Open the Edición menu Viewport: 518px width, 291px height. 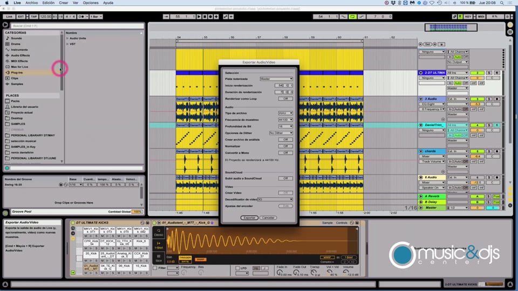(x=48, y=3)
